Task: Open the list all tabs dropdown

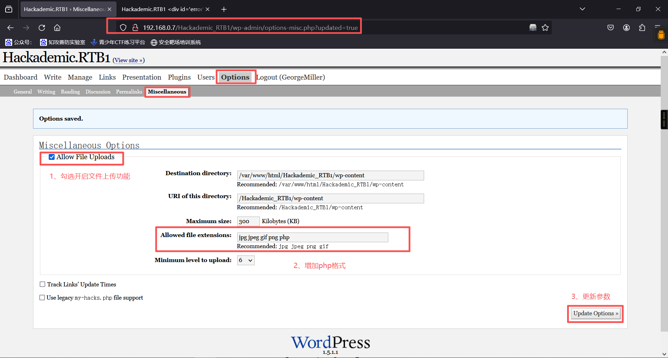Action: [x=582, y=9]
